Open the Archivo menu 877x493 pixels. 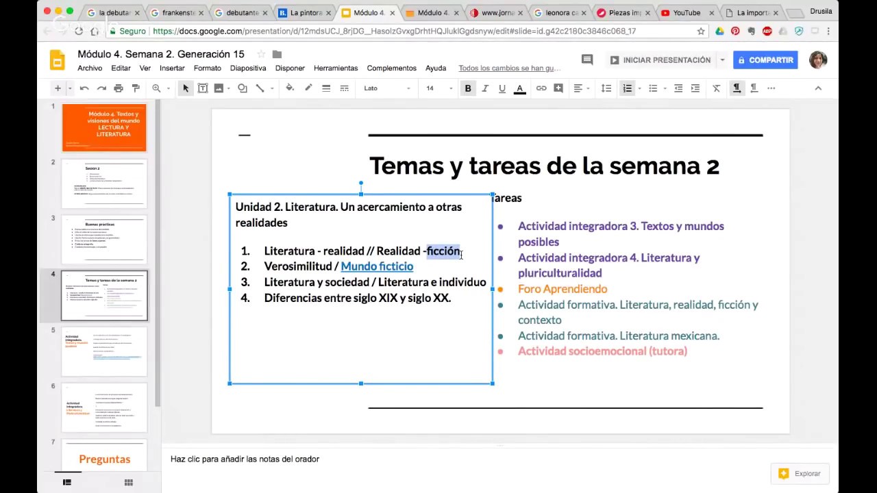pos(90,68)
